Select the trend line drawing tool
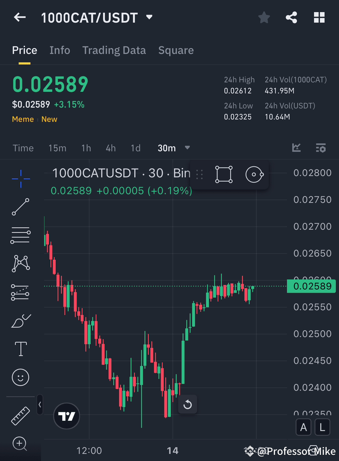Viewport: 339px width, 461px height. 20,207
